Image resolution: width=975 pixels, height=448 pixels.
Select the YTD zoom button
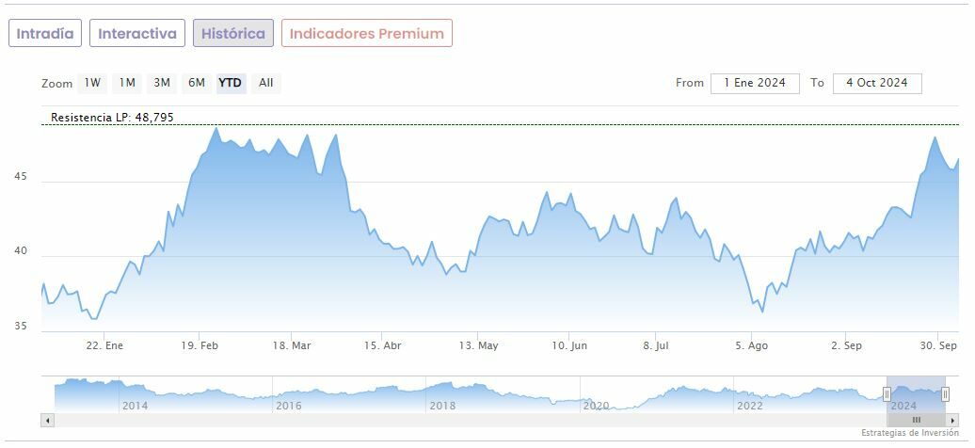pyautogui.click(x=231, y=83)
